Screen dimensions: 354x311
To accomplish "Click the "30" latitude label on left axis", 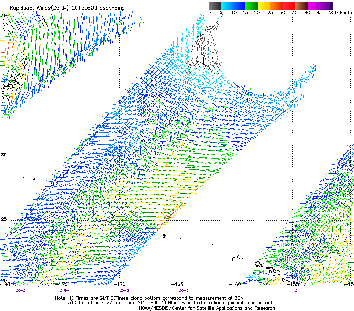I will click(x=4, y=155).
